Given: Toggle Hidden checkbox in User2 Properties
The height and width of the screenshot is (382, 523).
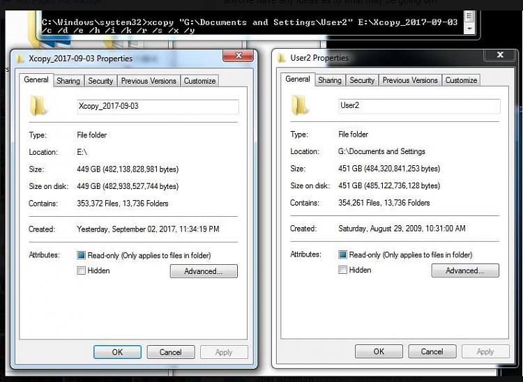Looking at the screenshot, I should click(x=342, y=270).
